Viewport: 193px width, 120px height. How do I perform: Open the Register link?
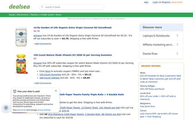tap(166, 2)
